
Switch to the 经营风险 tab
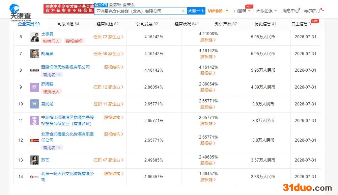pos(108,24)
